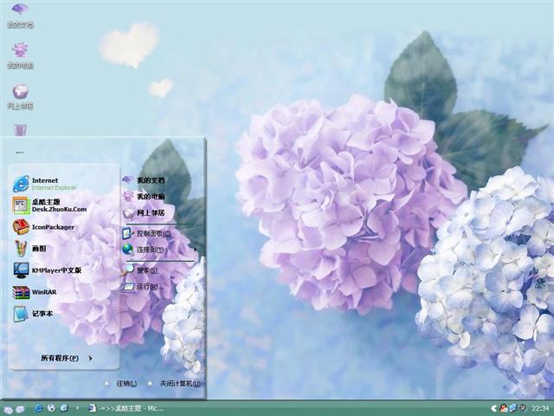Expand hidden tray icons with the arrow
The height and width of the screenshot is (416, 554).
[494, 408]
